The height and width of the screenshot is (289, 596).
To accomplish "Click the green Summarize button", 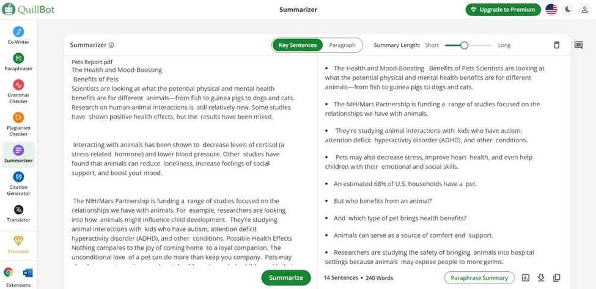I will [x=285, y=277].
